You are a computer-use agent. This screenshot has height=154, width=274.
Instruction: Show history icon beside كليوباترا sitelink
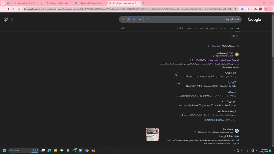click(179, 84)
